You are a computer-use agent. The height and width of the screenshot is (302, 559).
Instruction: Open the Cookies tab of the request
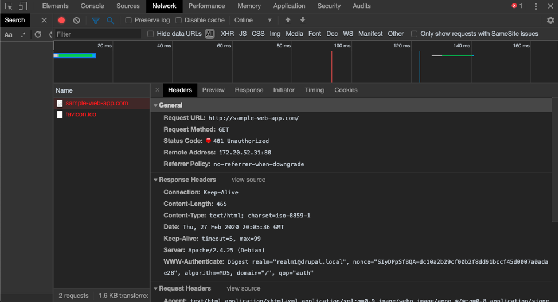pos(346,90)
